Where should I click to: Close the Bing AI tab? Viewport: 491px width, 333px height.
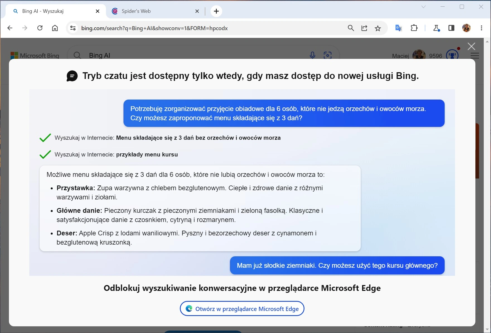98,11
